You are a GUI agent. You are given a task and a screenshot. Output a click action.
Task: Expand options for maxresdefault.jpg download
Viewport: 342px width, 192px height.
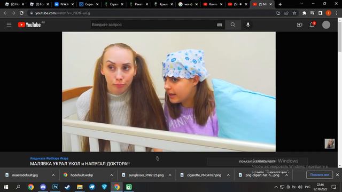(53, 175)
